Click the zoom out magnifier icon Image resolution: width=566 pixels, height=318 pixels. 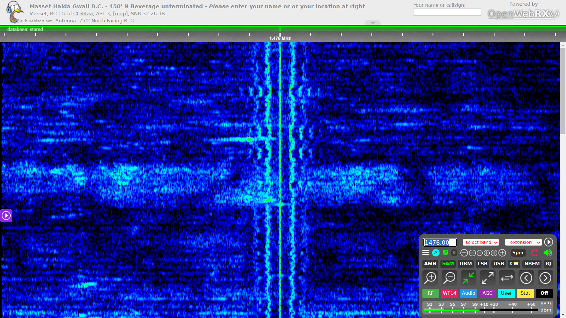coord(450,278)
